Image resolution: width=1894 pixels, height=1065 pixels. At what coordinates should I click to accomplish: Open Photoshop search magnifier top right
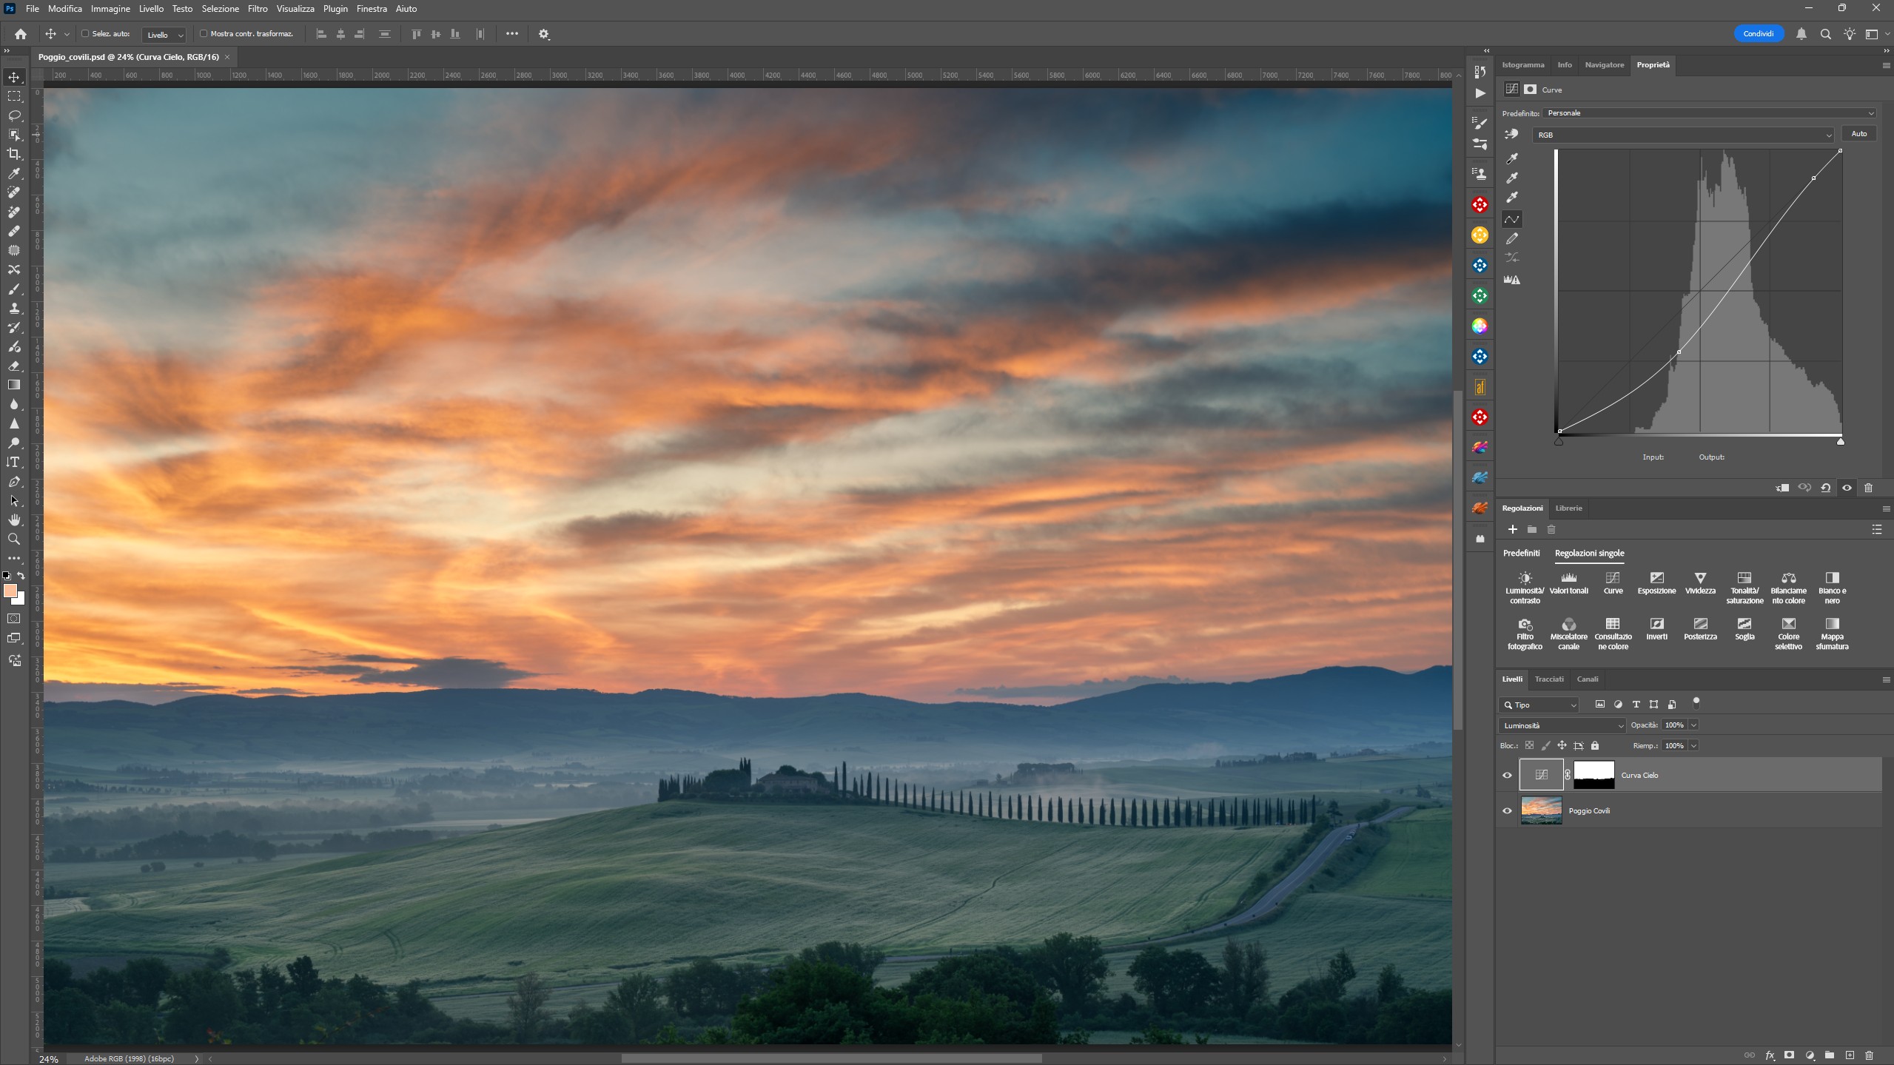(1826, 34)
